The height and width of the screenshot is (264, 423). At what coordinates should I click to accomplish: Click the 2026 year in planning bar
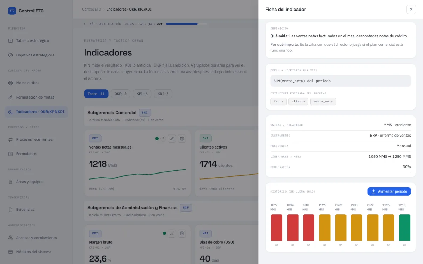pyautogui.click(x=129, y=24)
